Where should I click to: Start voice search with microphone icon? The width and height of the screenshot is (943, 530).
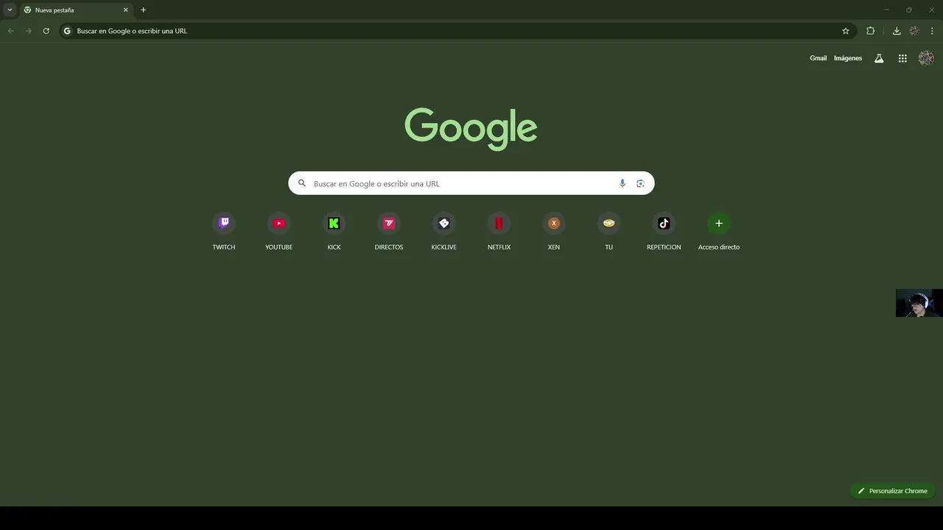pyautogui.click(x=623, y=183)
